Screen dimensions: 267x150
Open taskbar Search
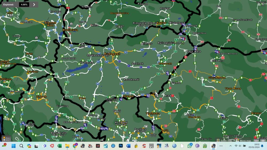pyautogui.click(x=21, y=146)
